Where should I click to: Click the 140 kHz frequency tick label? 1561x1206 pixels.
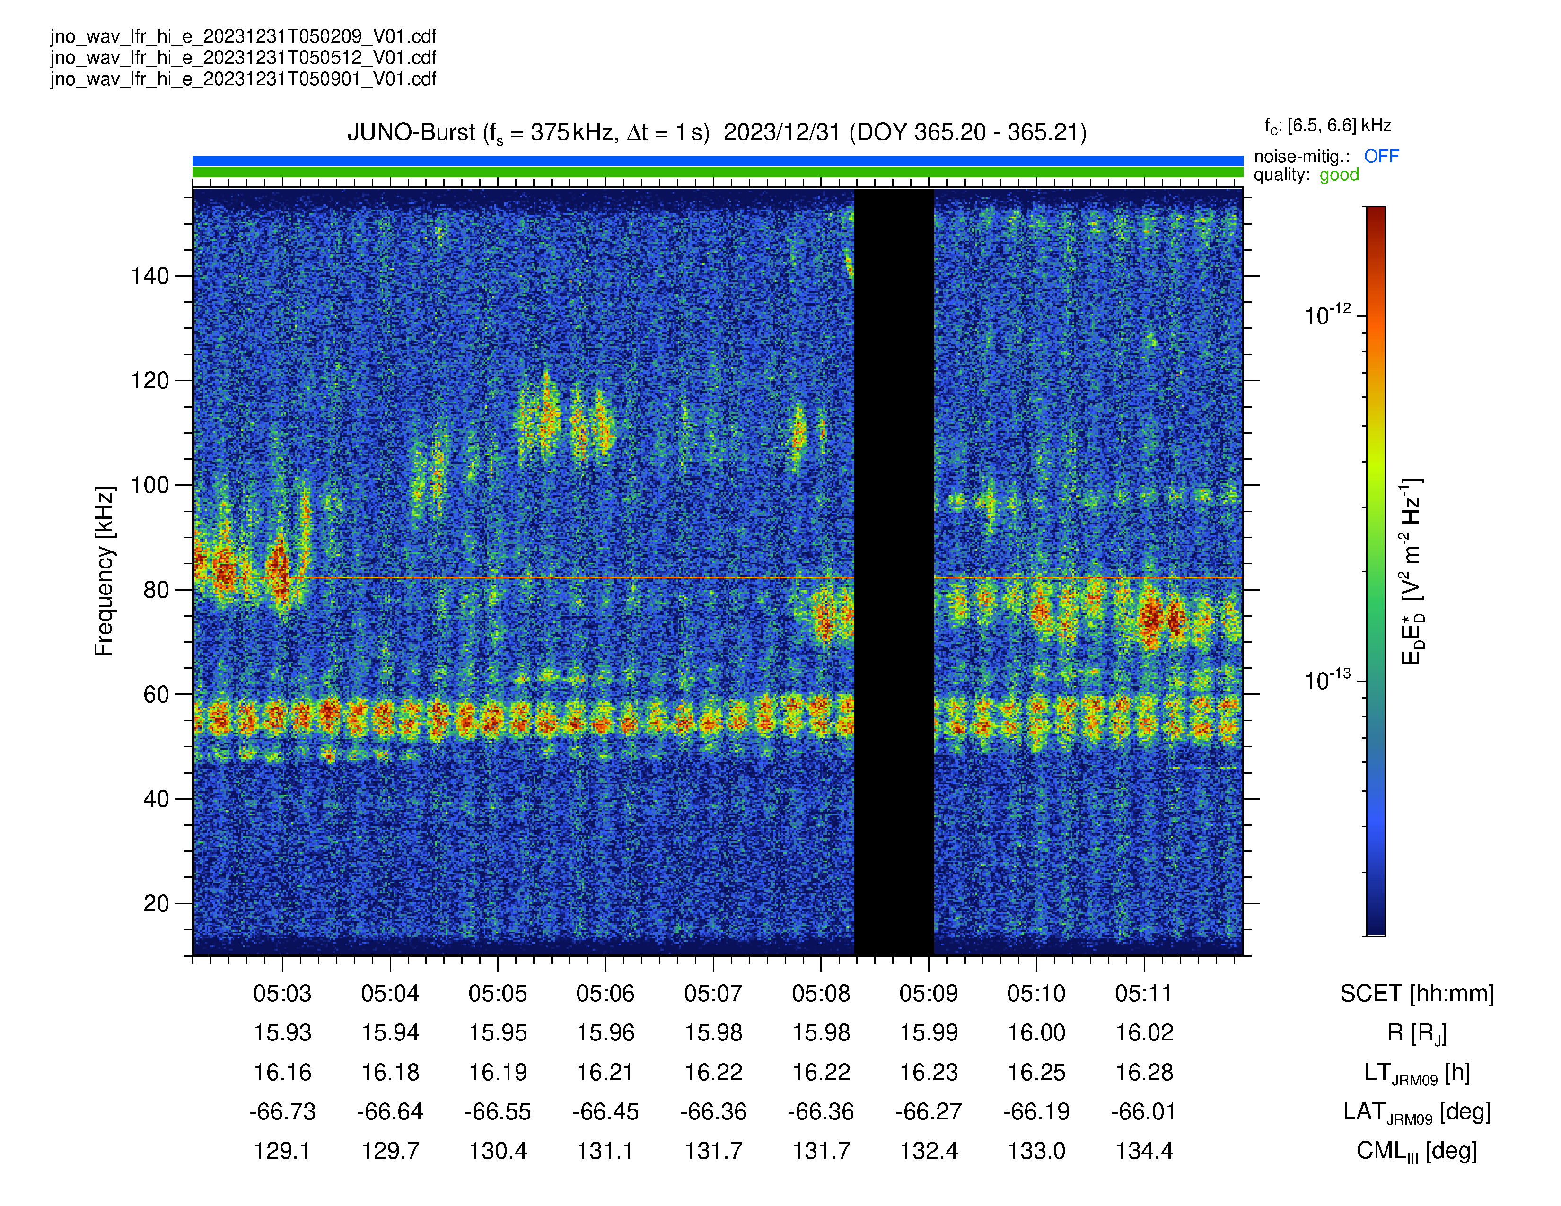[149, 276]
